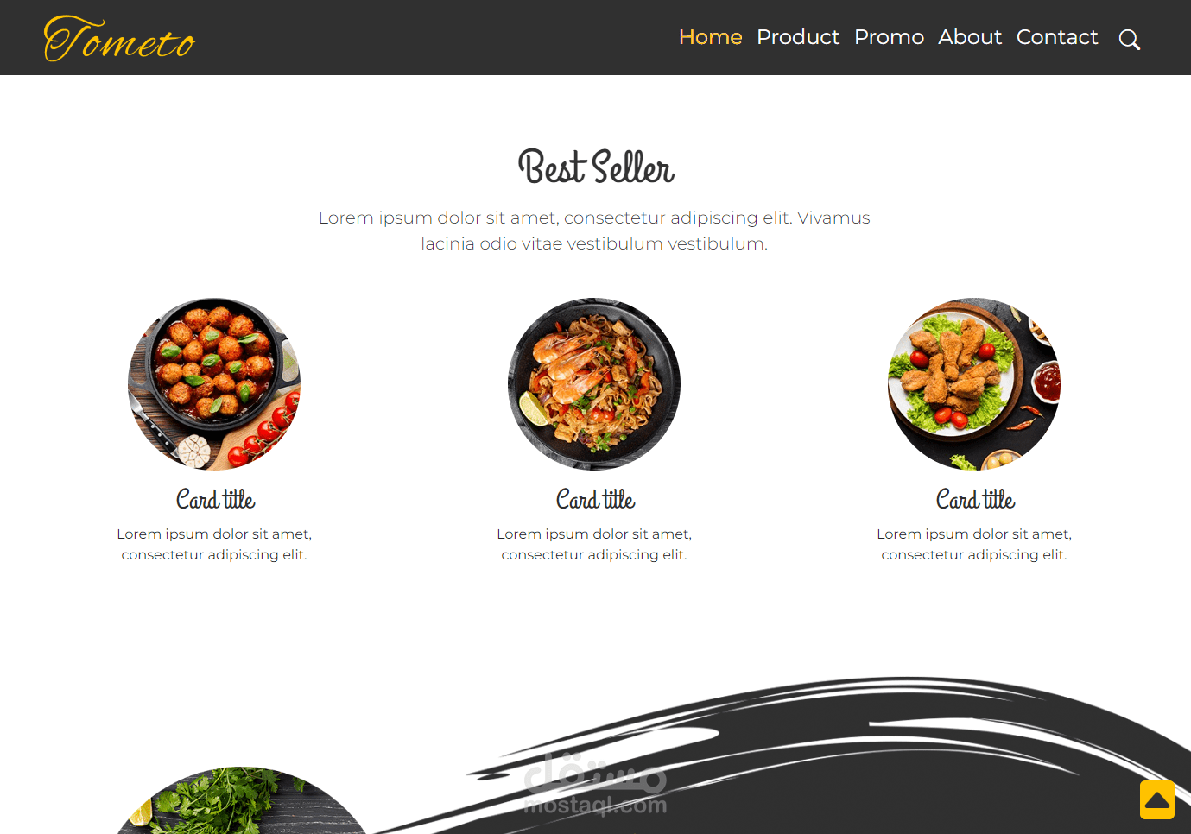Click the Best Seller subtitle paragraph
This screenshot has height=834, width=1191.
(x=594, y=231)
